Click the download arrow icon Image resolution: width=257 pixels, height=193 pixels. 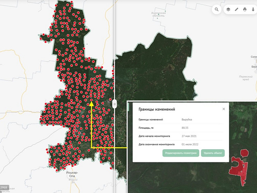pyautogui.click(x=253, y=10)
